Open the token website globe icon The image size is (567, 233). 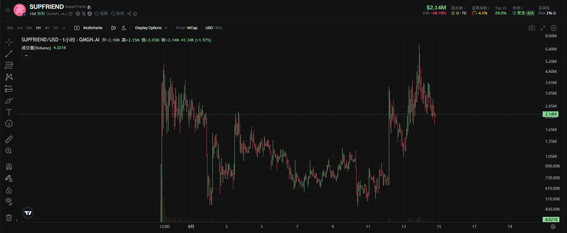(78, 14)
